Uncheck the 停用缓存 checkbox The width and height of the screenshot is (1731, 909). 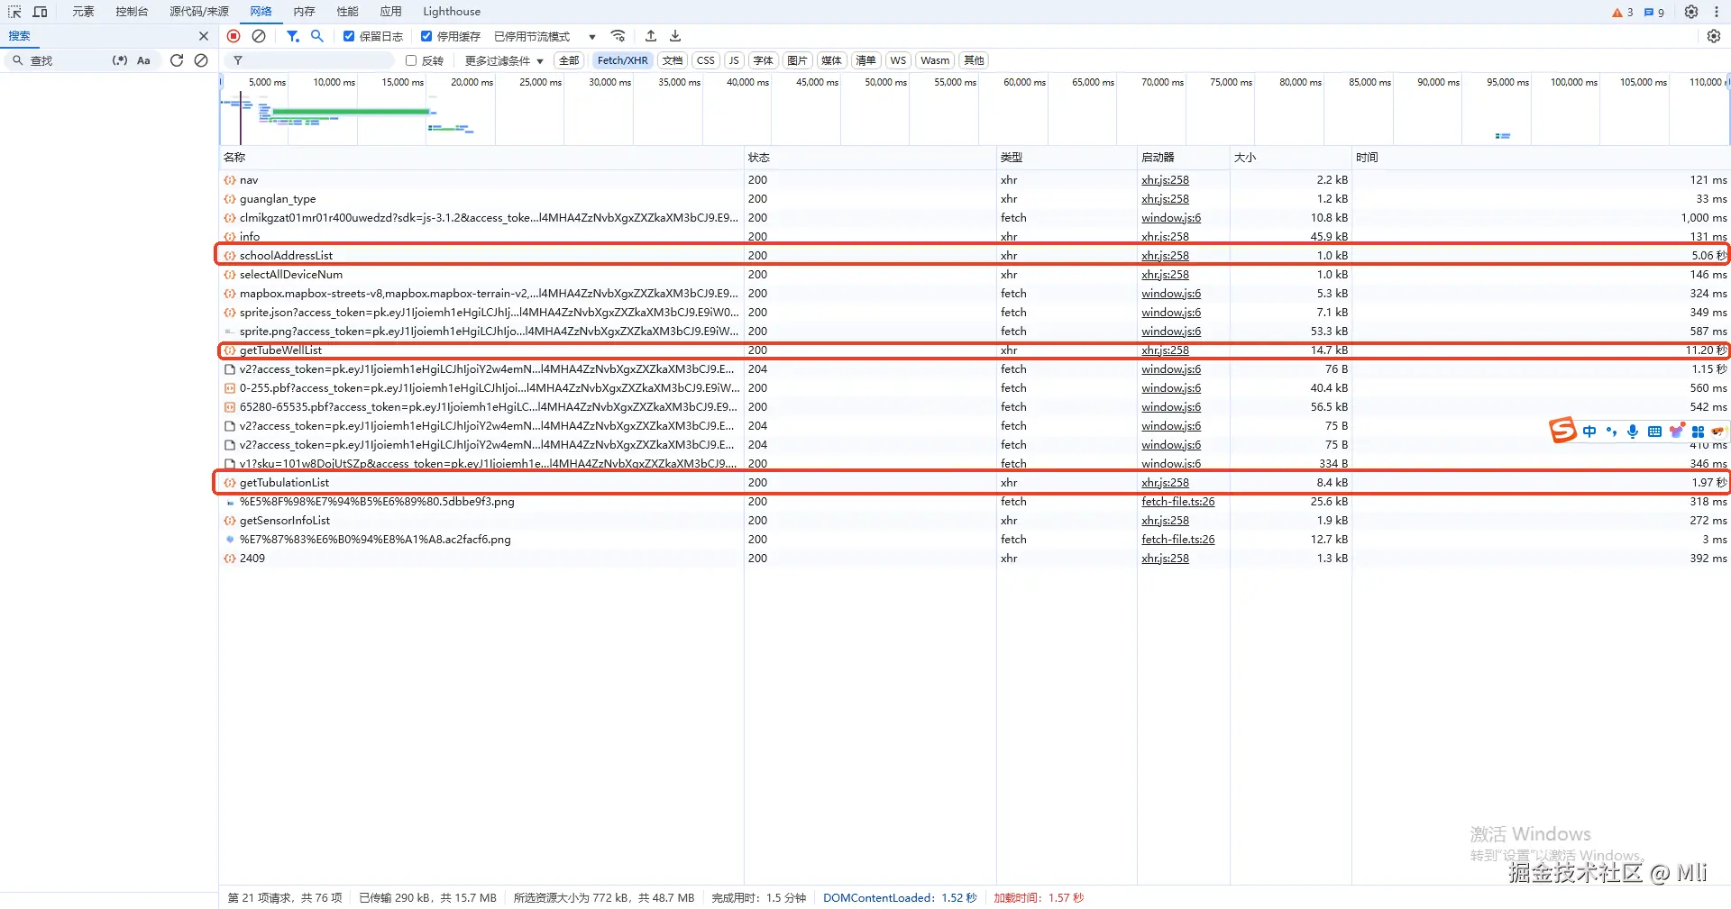tap(426, 36)
